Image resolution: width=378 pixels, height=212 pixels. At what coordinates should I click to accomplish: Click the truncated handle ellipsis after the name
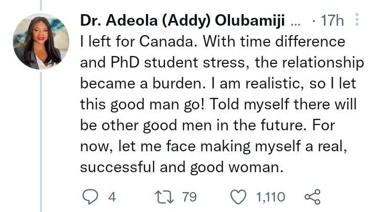[x=296, y=21]
